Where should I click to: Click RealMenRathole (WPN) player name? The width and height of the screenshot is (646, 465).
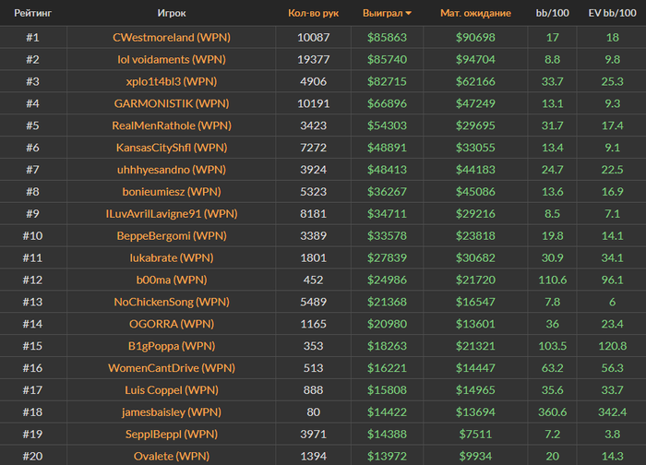tap(172, 125)
